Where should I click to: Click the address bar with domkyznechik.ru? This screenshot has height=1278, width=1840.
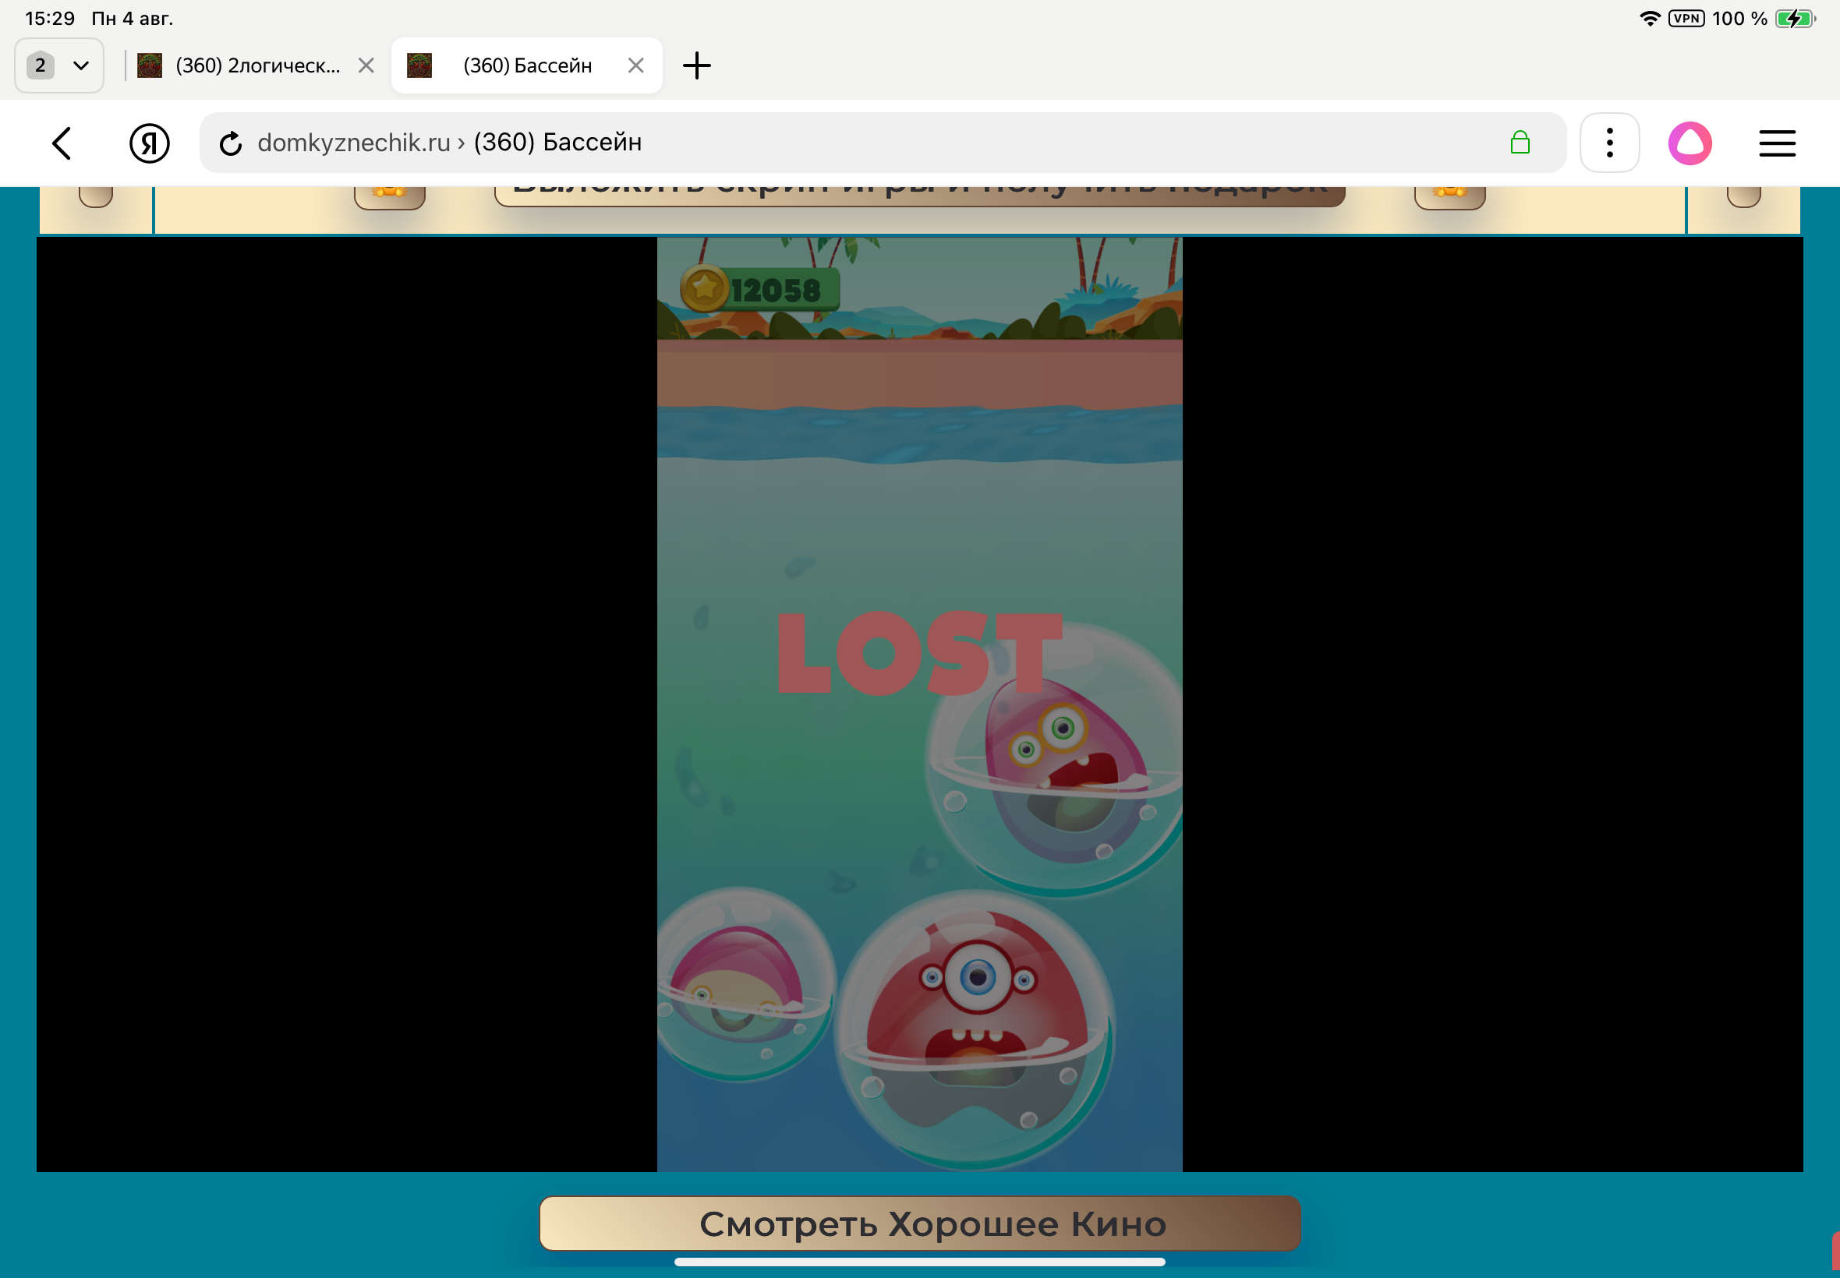pos(881,143)
